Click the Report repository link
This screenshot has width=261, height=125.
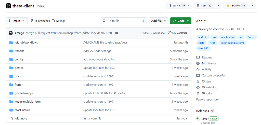tap(207, 99)
